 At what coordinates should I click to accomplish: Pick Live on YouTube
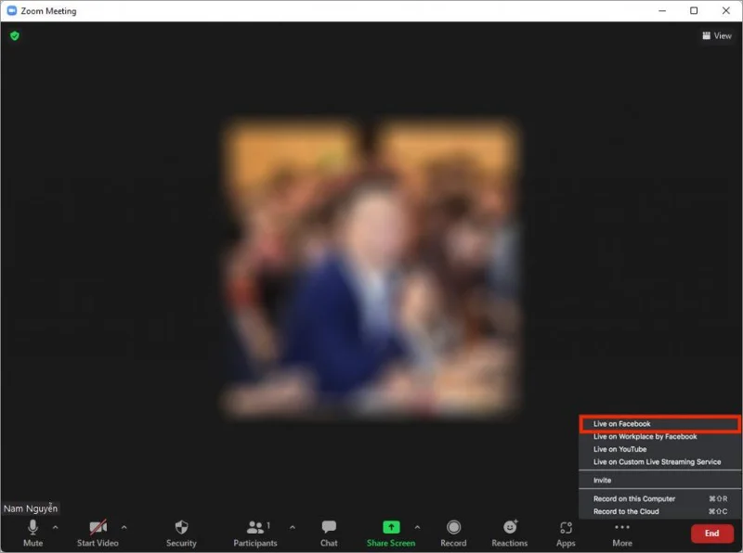tap(659, 449)
